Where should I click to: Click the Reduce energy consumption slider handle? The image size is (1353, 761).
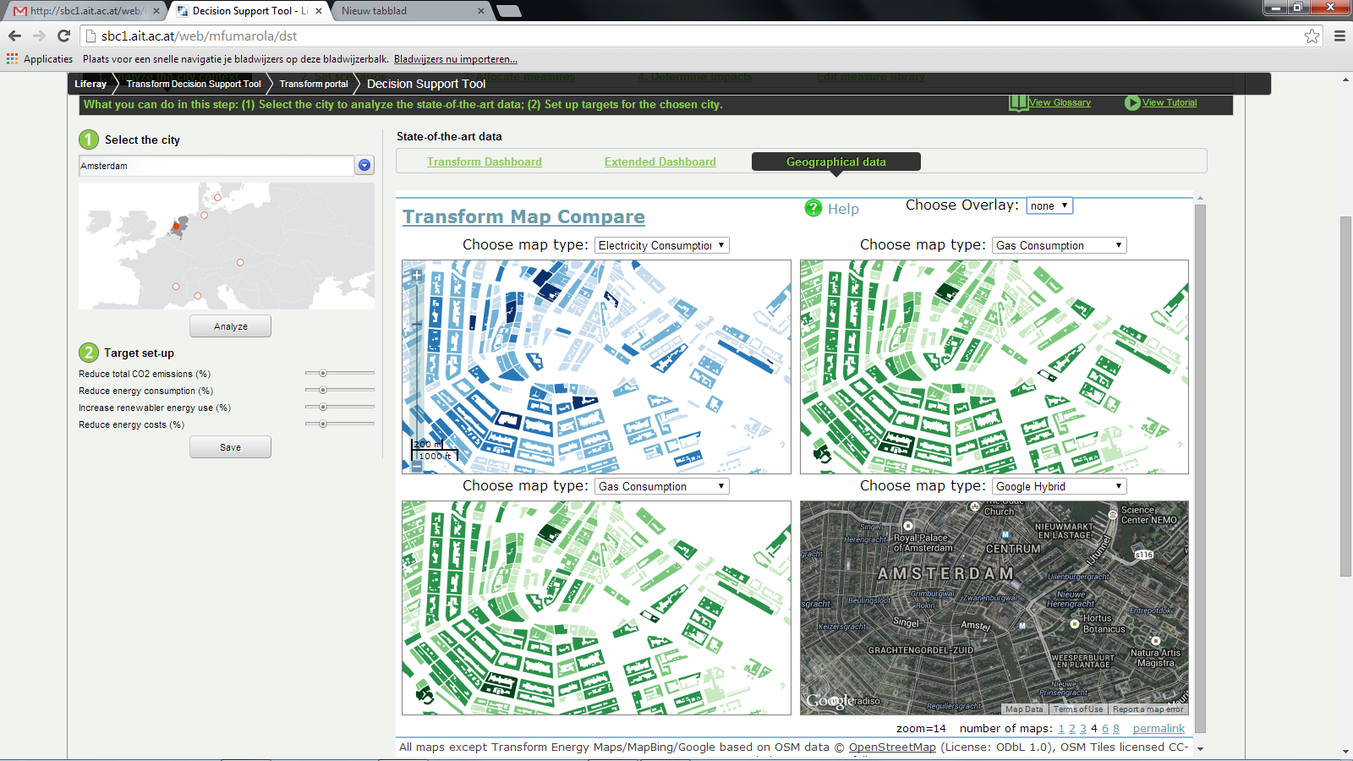pyautogui.click(x=322, y=390)
